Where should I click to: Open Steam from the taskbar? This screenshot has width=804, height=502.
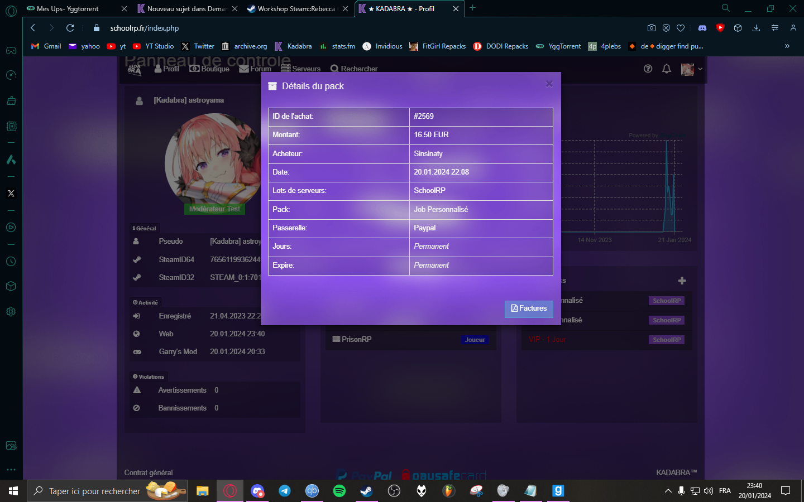pos(366,491)
